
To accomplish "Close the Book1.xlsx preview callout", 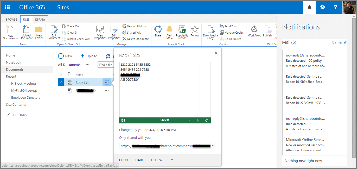I will click(216, 53).
